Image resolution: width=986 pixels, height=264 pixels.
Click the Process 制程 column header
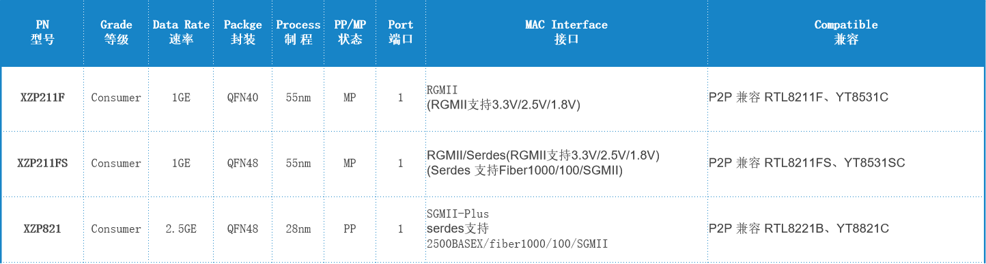[x=298, y=32]
